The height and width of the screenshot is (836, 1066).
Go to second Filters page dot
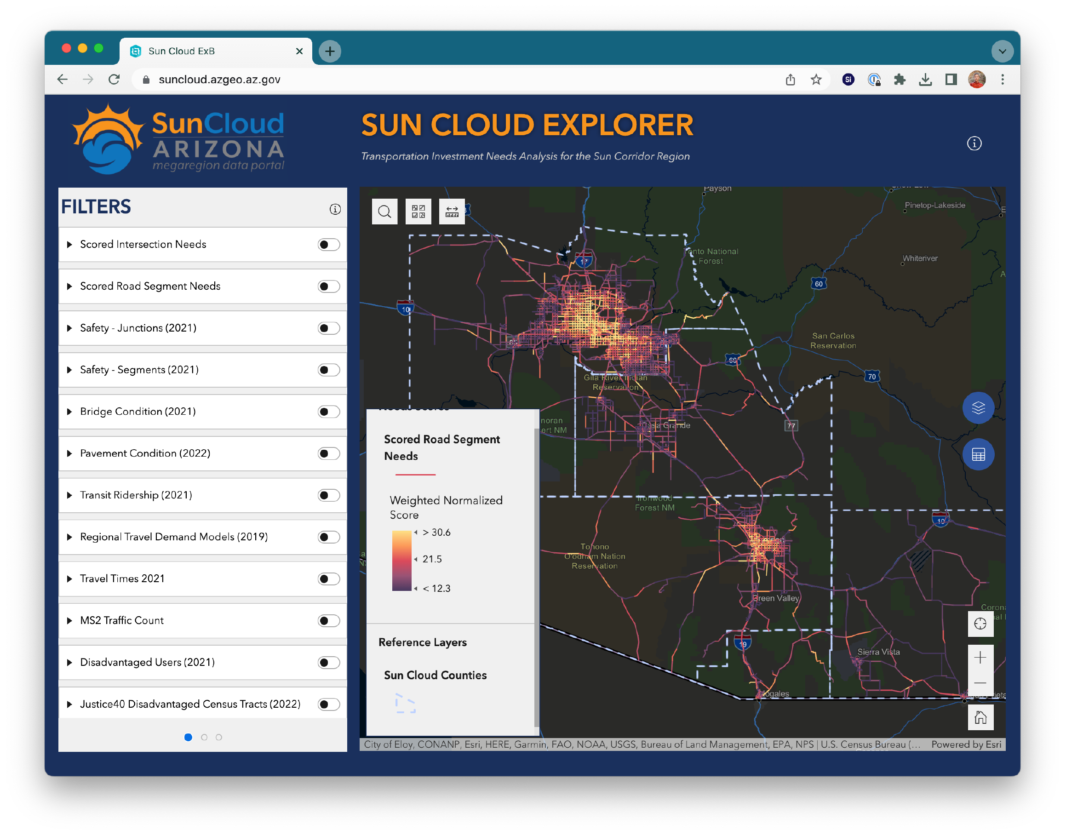point(204,738)
